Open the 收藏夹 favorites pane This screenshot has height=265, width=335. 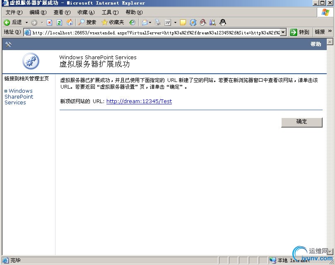pyautogui.click(x=113, y=22)
